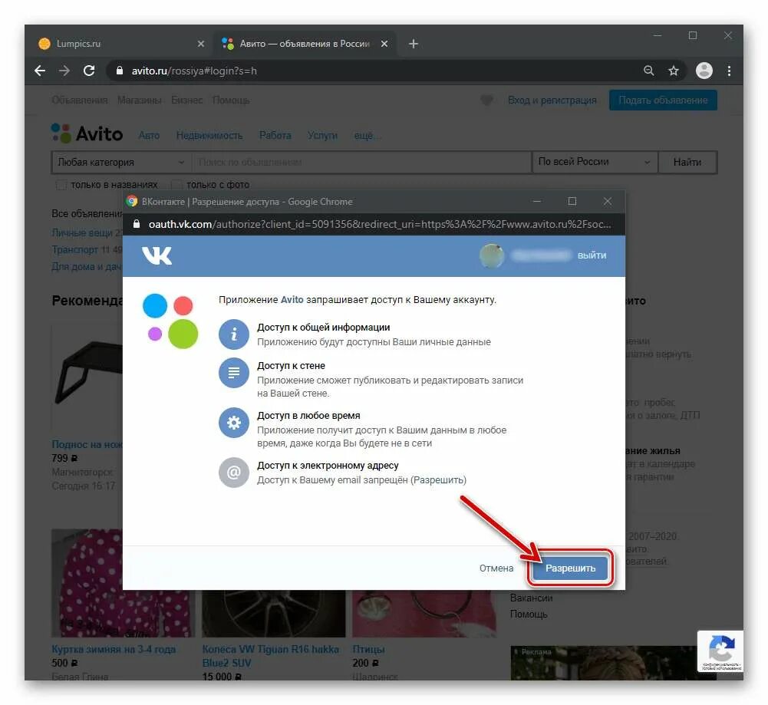Toggle the только в названиях checkbox
The image size is (768, 705).
point(61,185)
